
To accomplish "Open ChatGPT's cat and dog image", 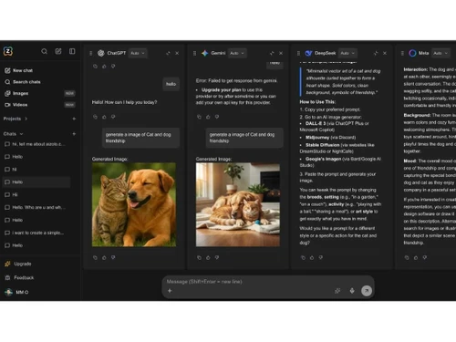I will point(134,204).
